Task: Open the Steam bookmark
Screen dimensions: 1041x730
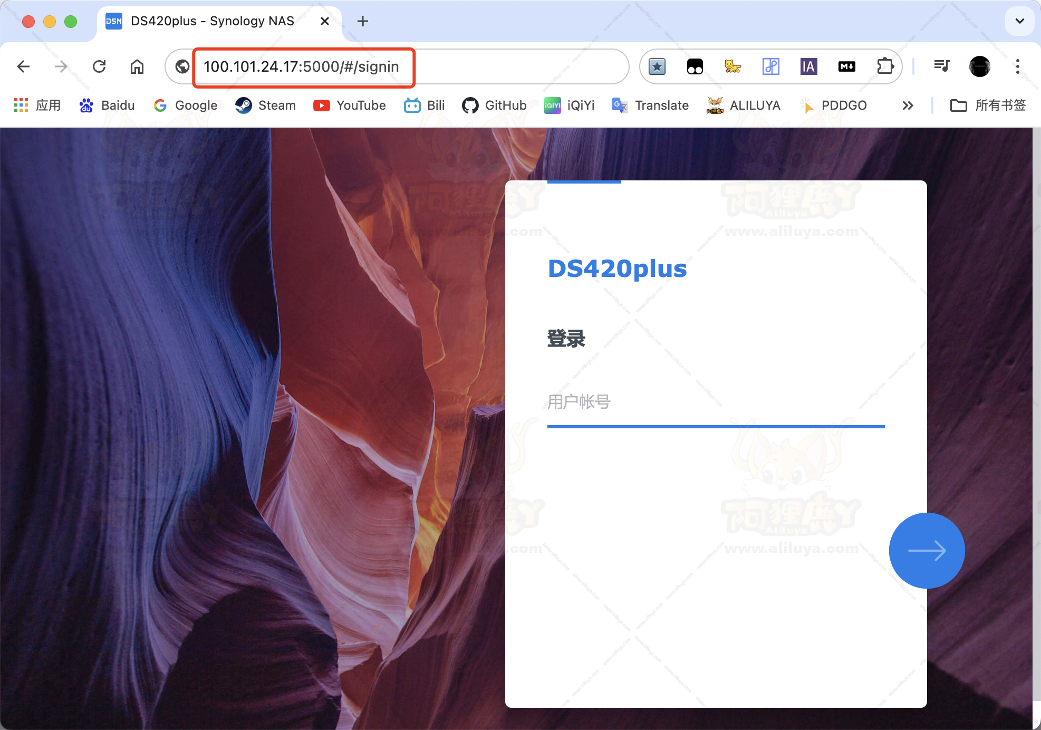Action: pos(265,105)
